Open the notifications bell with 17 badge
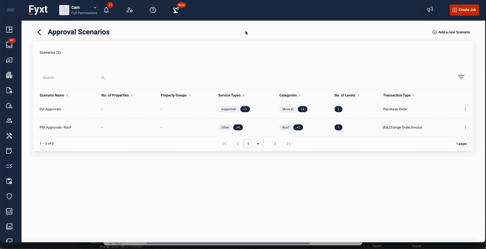The height and width of the screenshot is (249, 486). pos(107,10)
